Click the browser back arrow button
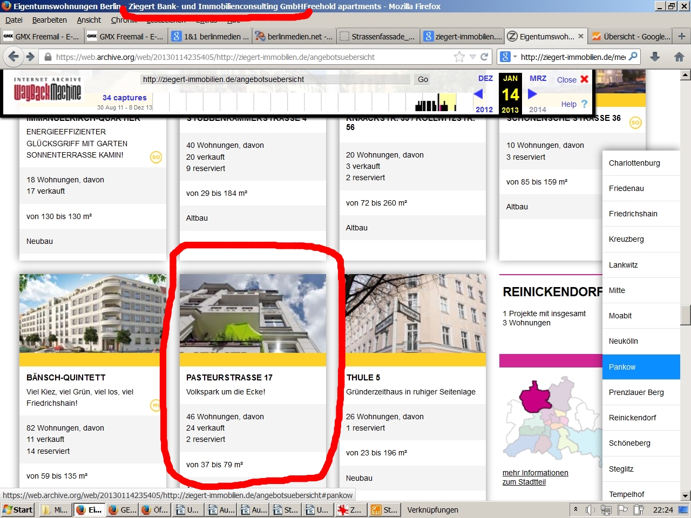This screenshot has height=518, width=691. point(14,57)
